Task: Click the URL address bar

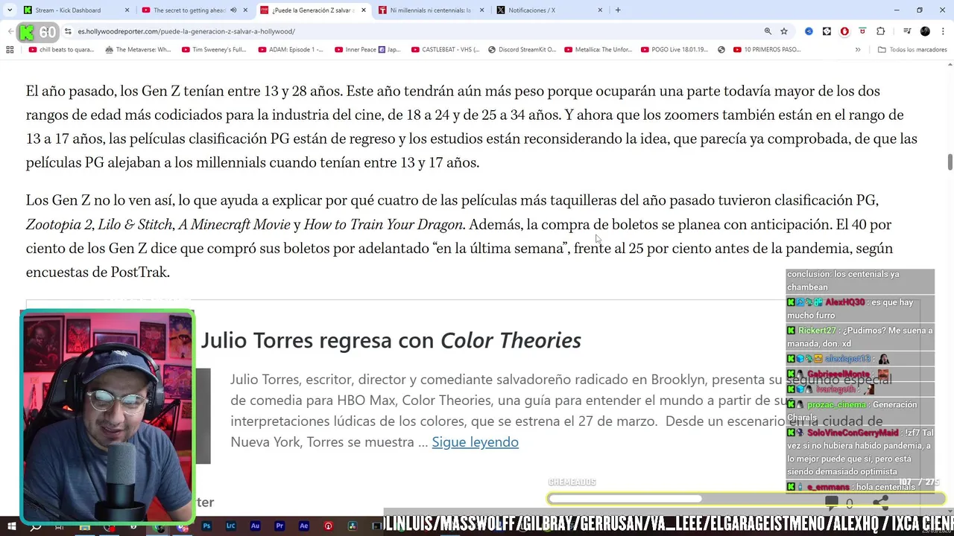Action: tap(417, 31)
